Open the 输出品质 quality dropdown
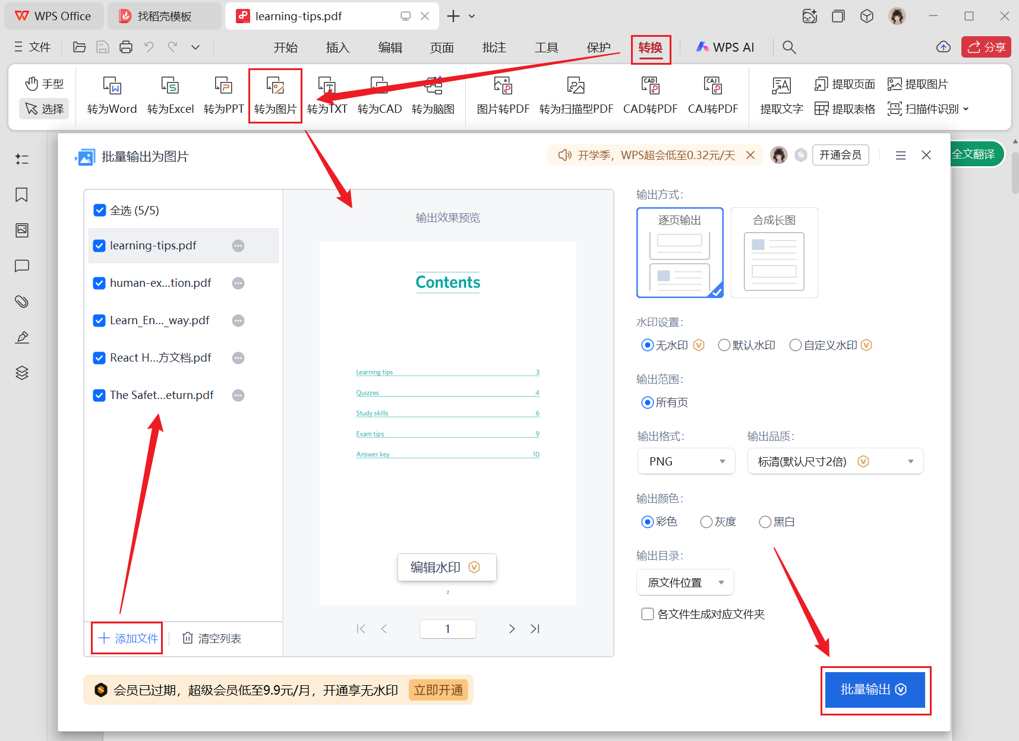 click(835, 461)
